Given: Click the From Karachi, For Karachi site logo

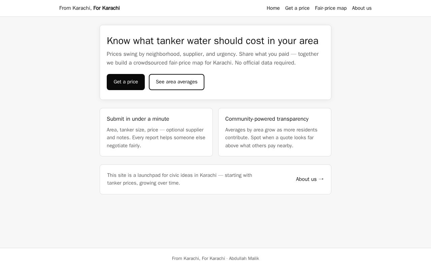Looking at the screenshot, I should point(90,8).
